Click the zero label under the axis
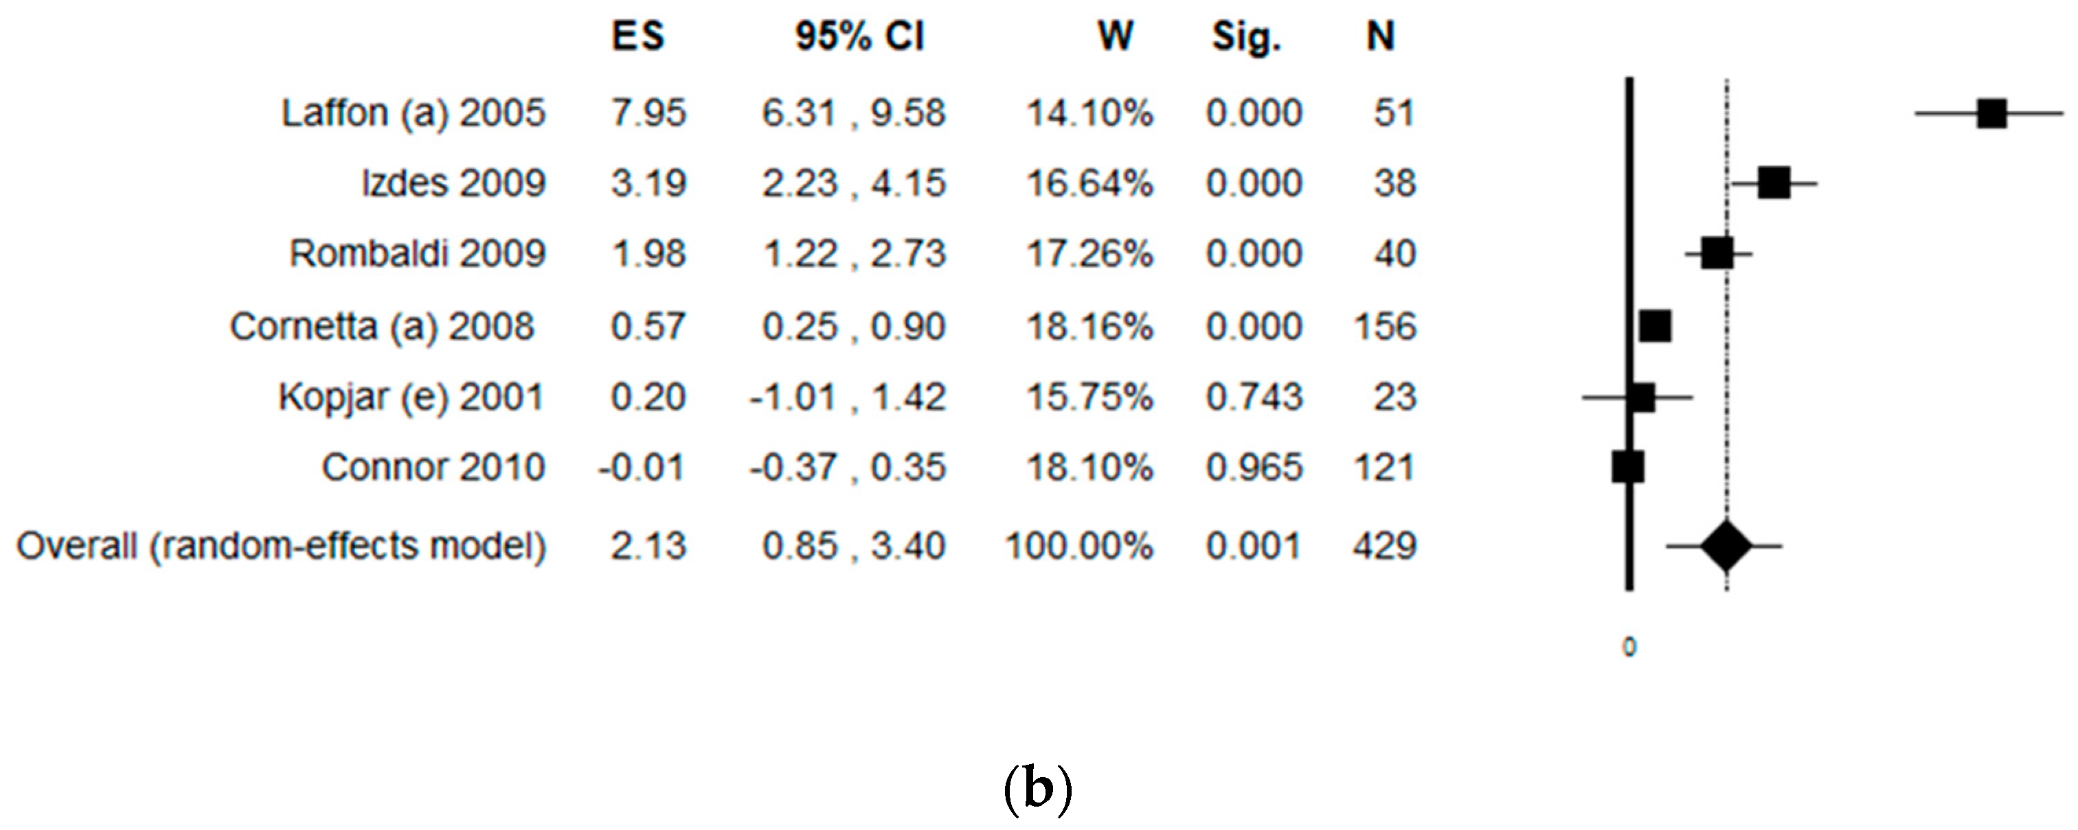Screen dimensions: 2078x830 point(1629,647)
